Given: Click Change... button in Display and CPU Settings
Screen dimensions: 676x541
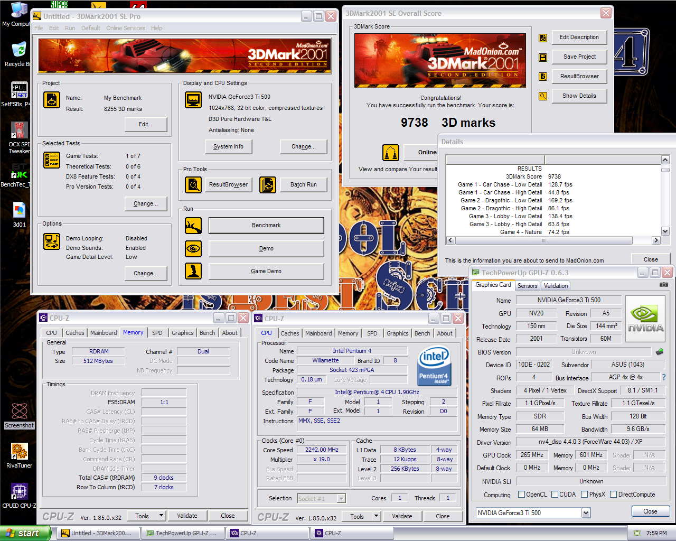Looking at the screenshot, I should coord(303,146).
